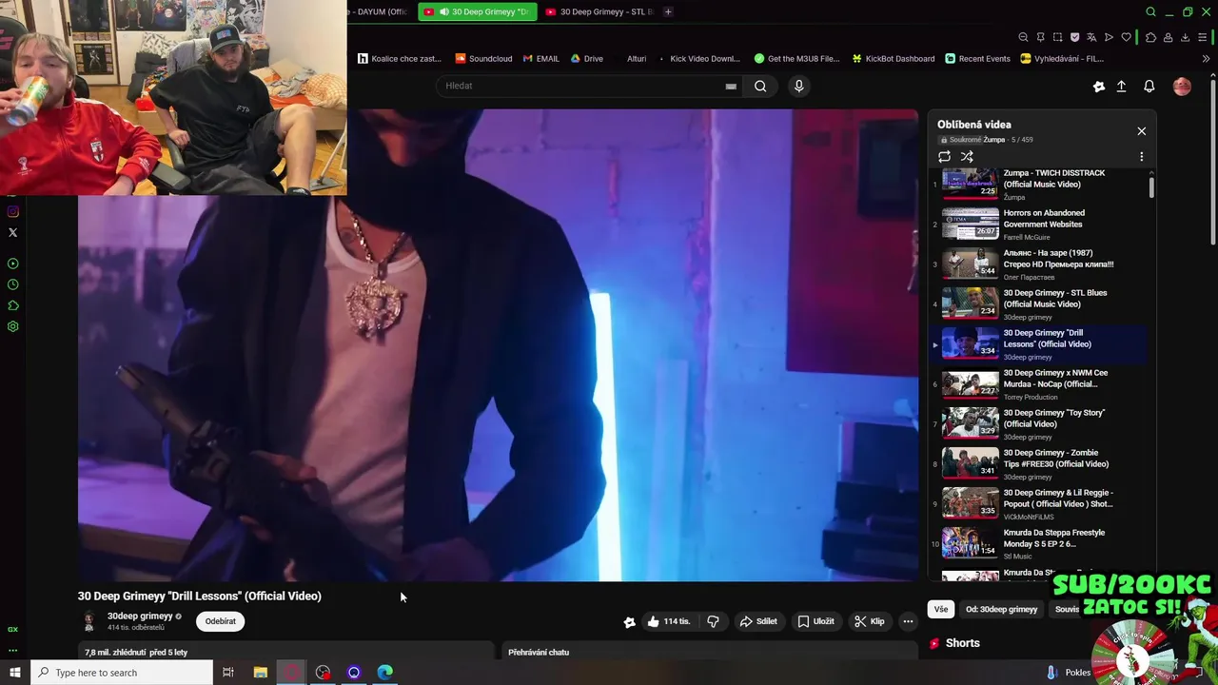1218x685 pixels.
Task: Click the YouTube search magnifier button
Action: point(760,86)
